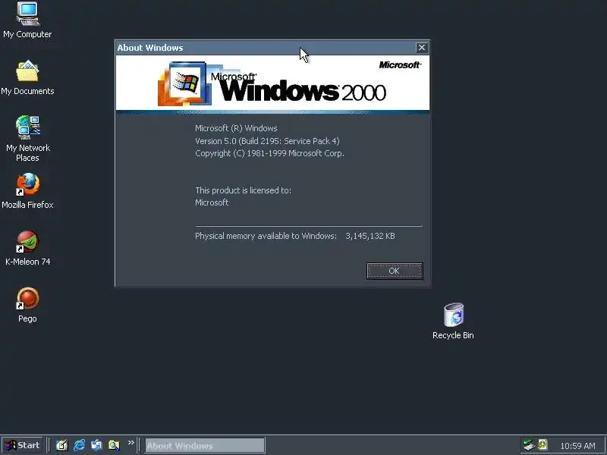The image size is (607, 455).
Task: Select the Pego shortcut icon
Action: (27, 305)
